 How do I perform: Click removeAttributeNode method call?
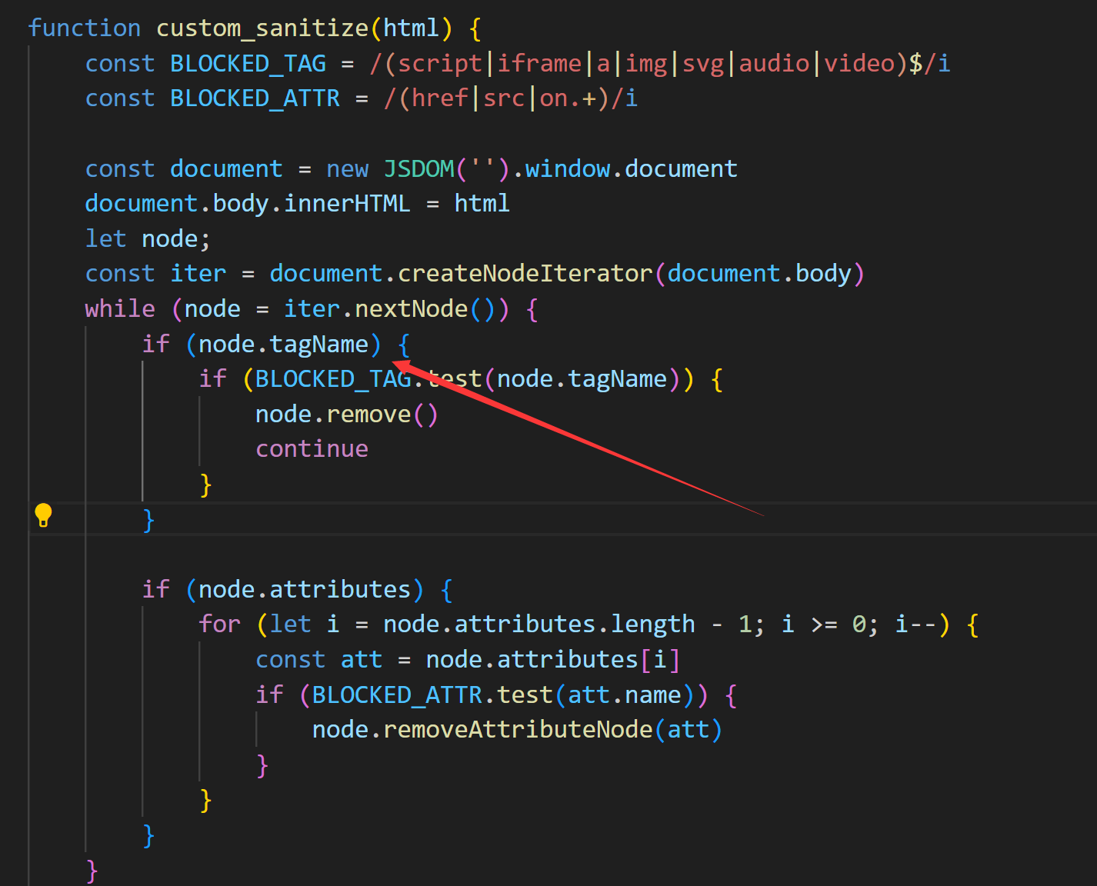point(518,730)
